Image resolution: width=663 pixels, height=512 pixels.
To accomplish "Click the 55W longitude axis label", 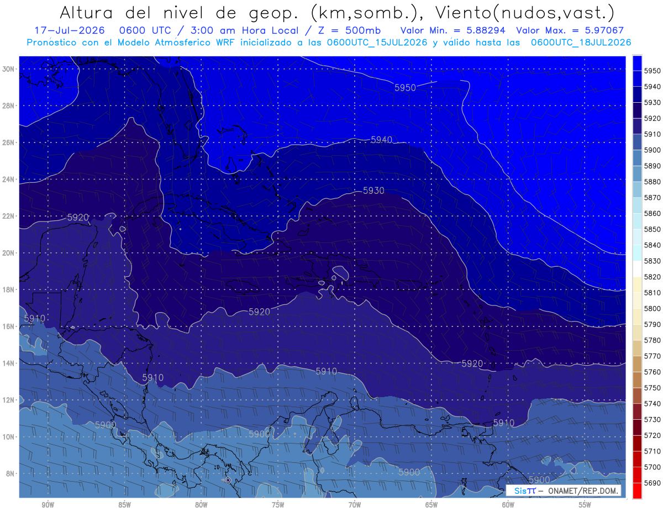I will 585,505.
